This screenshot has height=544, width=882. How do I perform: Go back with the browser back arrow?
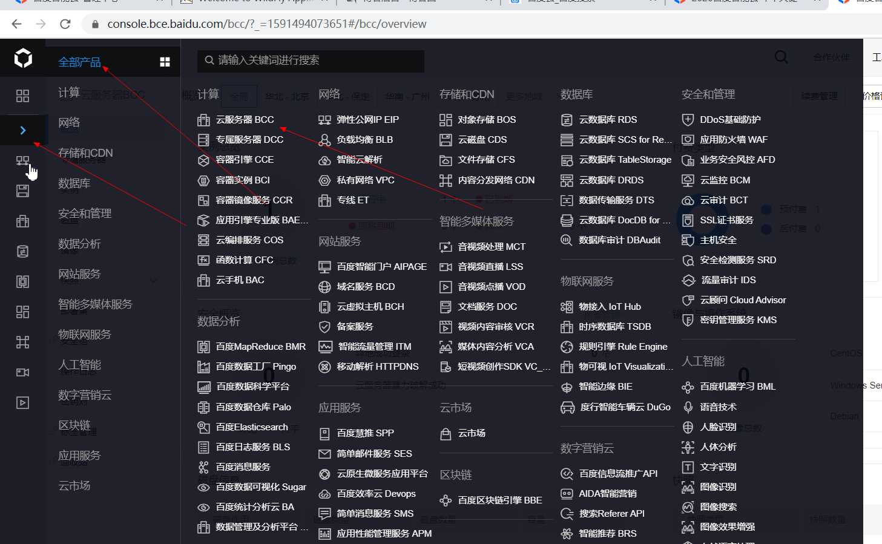[16, 24]
